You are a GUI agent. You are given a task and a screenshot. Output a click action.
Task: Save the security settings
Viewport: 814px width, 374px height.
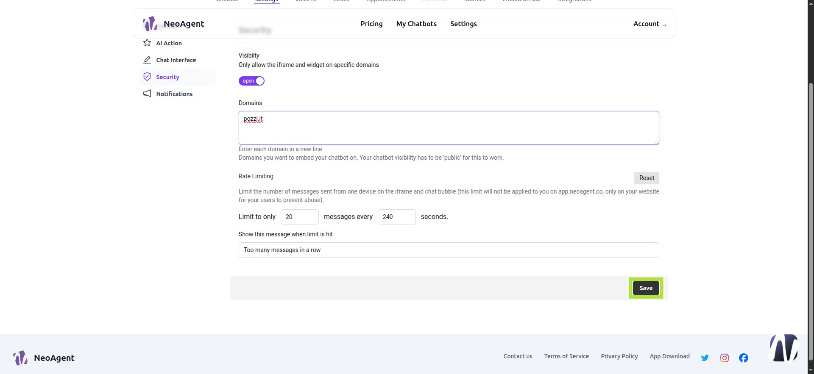pos(646,288)
